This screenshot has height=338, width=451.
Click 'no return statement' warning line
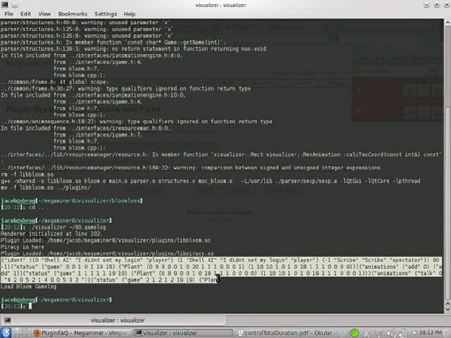tap(133, 49)
